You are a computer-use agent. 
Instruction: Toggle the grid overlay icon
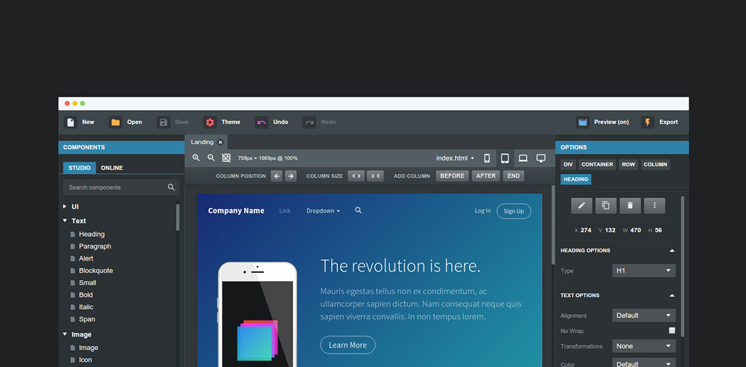pyautogui.click(x=226, y=158)
